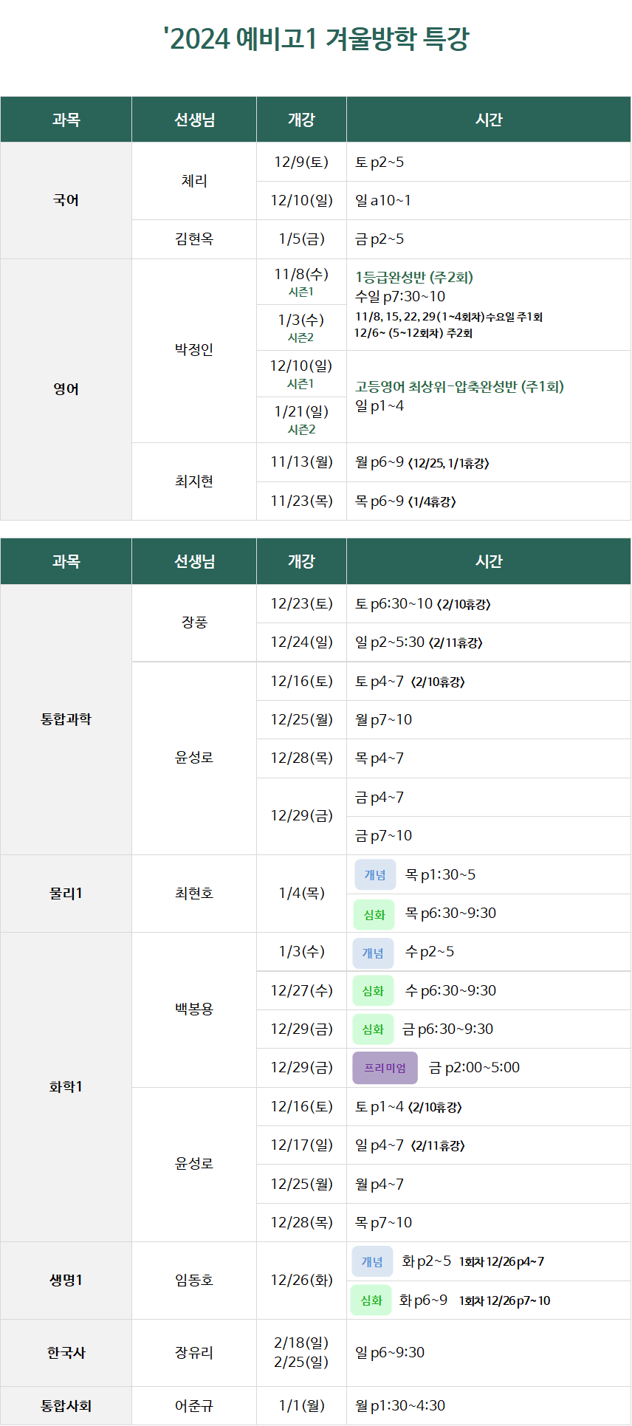The width and height of the screenshot is (632, 1426).
Task: Click the 통합과학 subject cell
Action: (66, 719)
